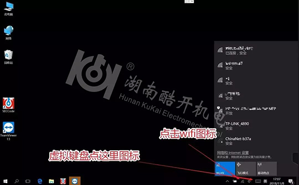Select the open HP printer network
This screenshot has width=299, height=185.
pos(256,111)
